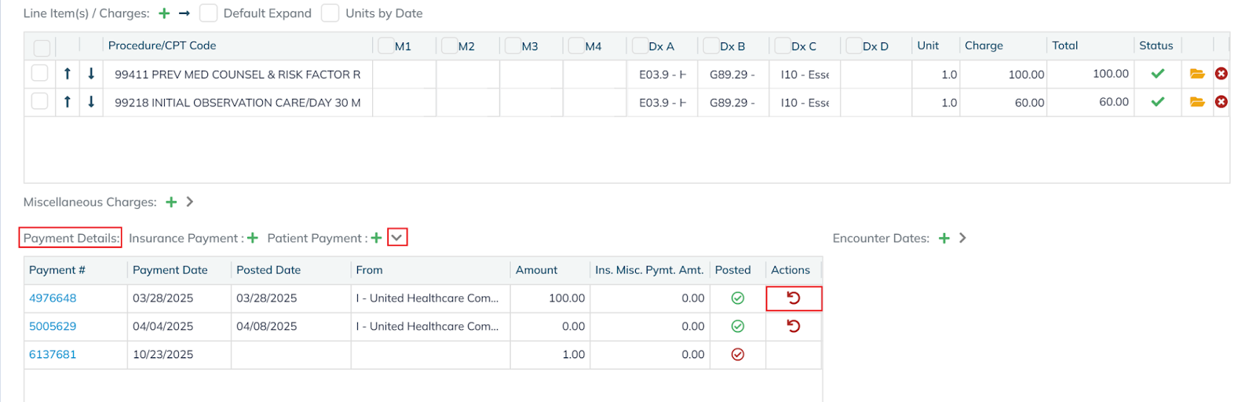Expand the Miscellaneous Charges section
Screen dimensions: 1256x402
point(190,202)
